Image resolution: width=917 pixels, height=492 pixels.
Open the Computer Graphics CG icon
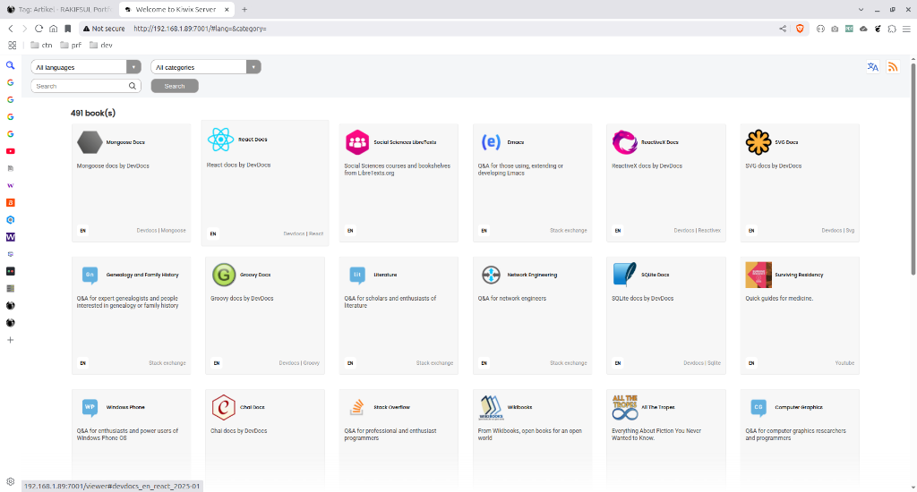point(758,407)
